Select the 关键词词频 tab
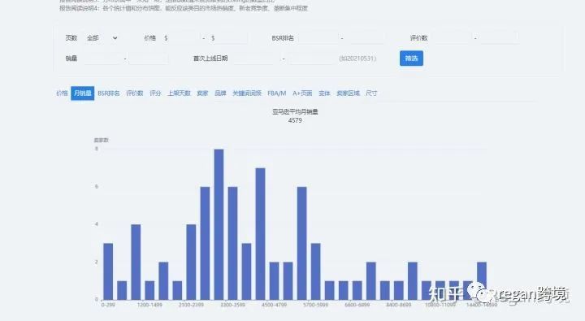 247,93
